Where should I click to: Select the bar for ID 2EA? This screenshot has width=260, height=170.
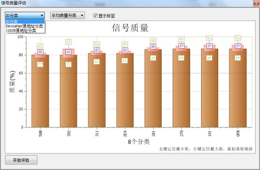click(125, 90)
